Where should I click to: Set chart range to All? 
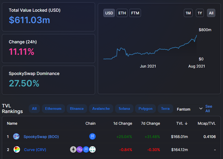211,13
